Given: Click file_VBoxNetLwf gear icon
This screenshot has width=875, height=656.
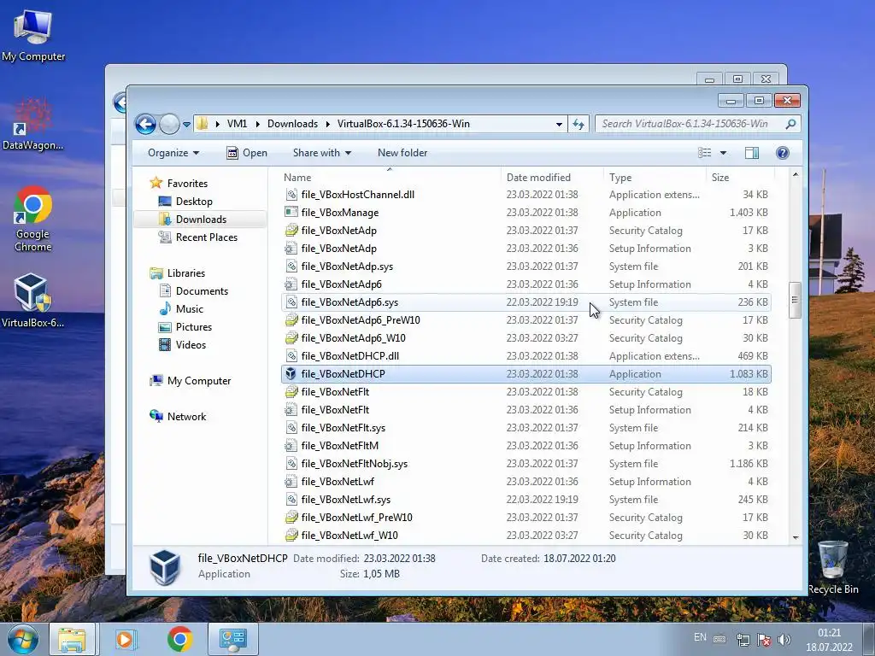Looking at the screenshot, I should coord(291,482).
